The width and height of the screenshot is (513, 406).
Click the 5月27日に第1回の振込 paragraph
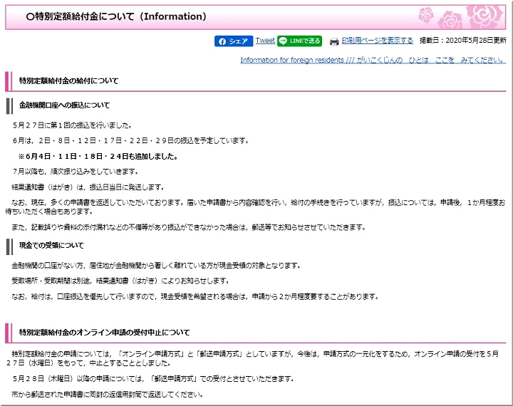click(x=73, y=125)
